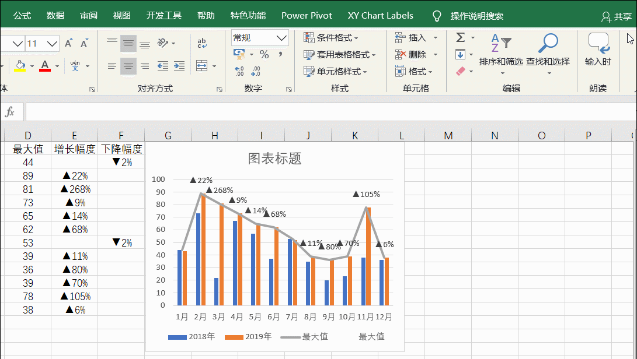This screenshot has height=359, width=637.
Task: Open 条件格式 conditional formatting menu
Action: point(331,38)
